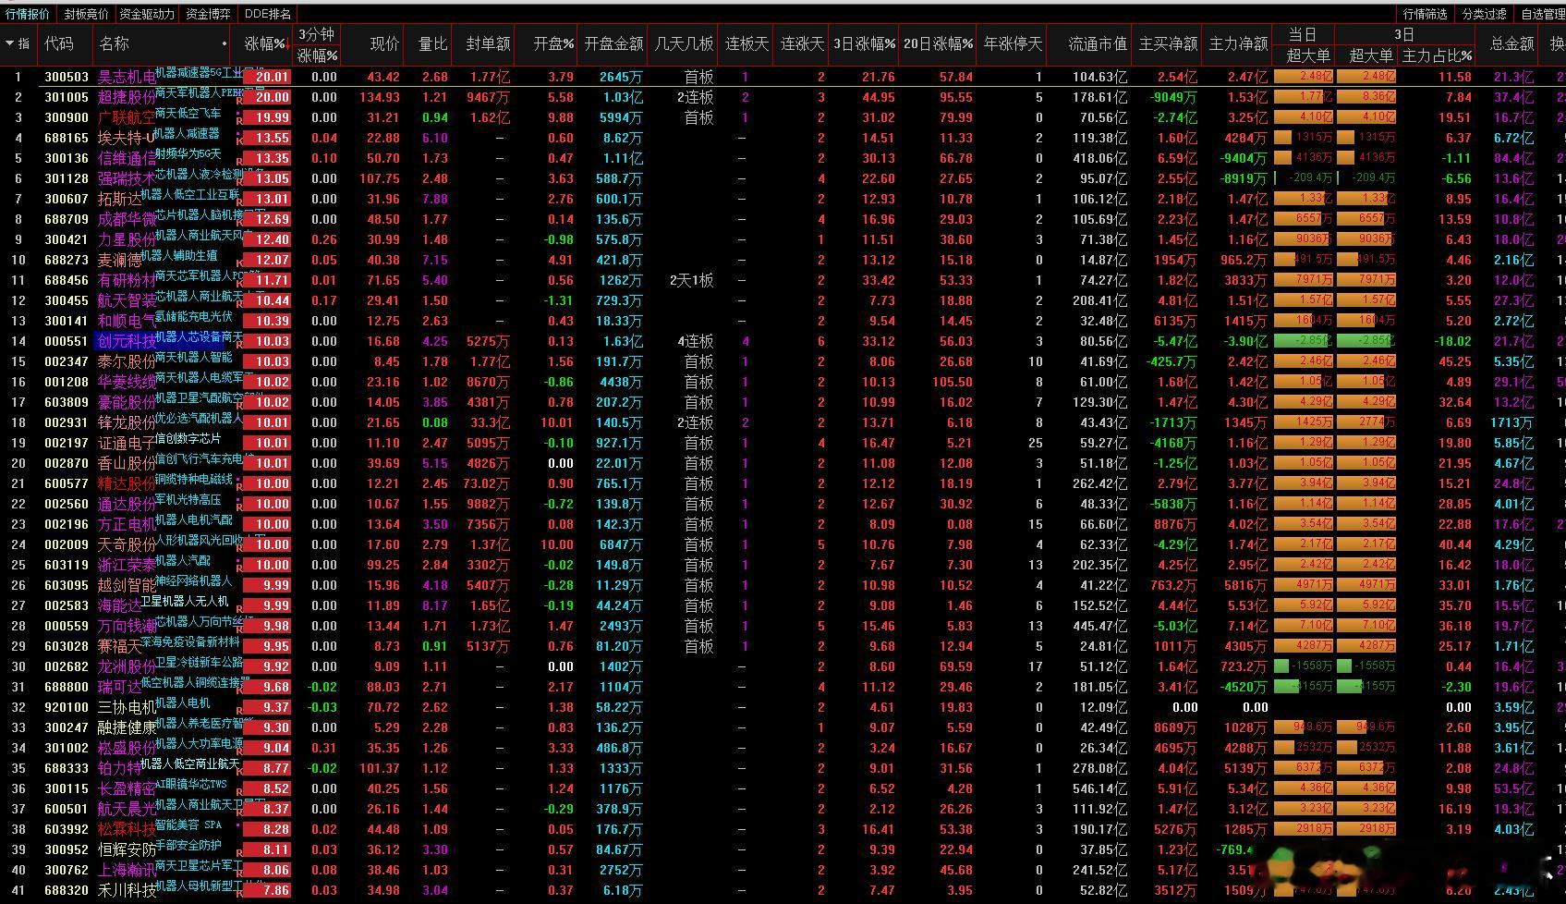Select stock 万向钱潮 in the list
Screen dimensions: 1566x904
pyautogui.click(x=127, y=626)
